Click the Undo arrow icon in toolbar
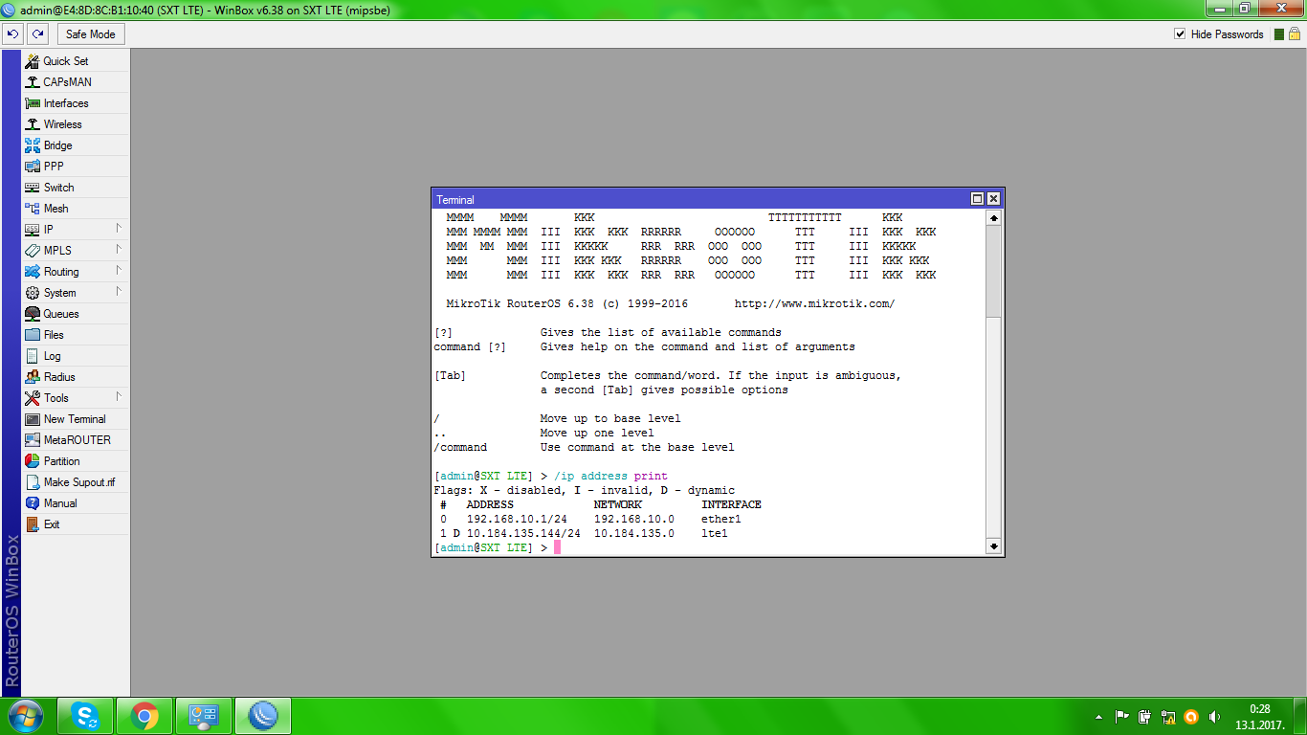The width and height of the screenshot is (1307, 735). tap(12, 34)
